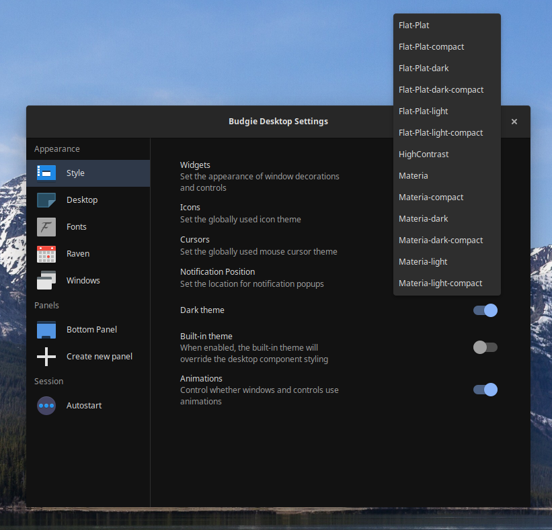The image size is (552, 530).
Task: Open the Autostart icon
Action: point(46,406)
